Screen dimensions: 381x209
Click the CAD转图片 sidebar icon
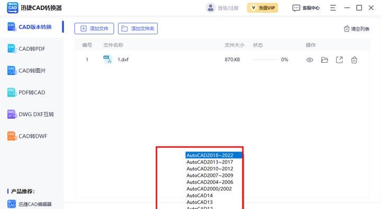pos(12,70)
